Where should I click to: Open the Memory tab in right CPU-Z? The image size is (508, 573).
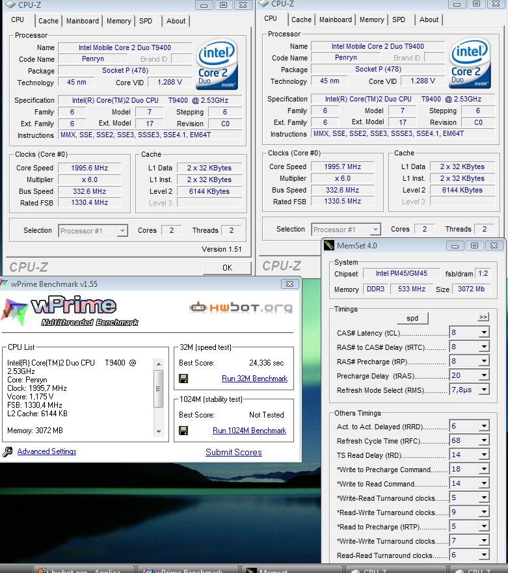(x=371, y=20)
